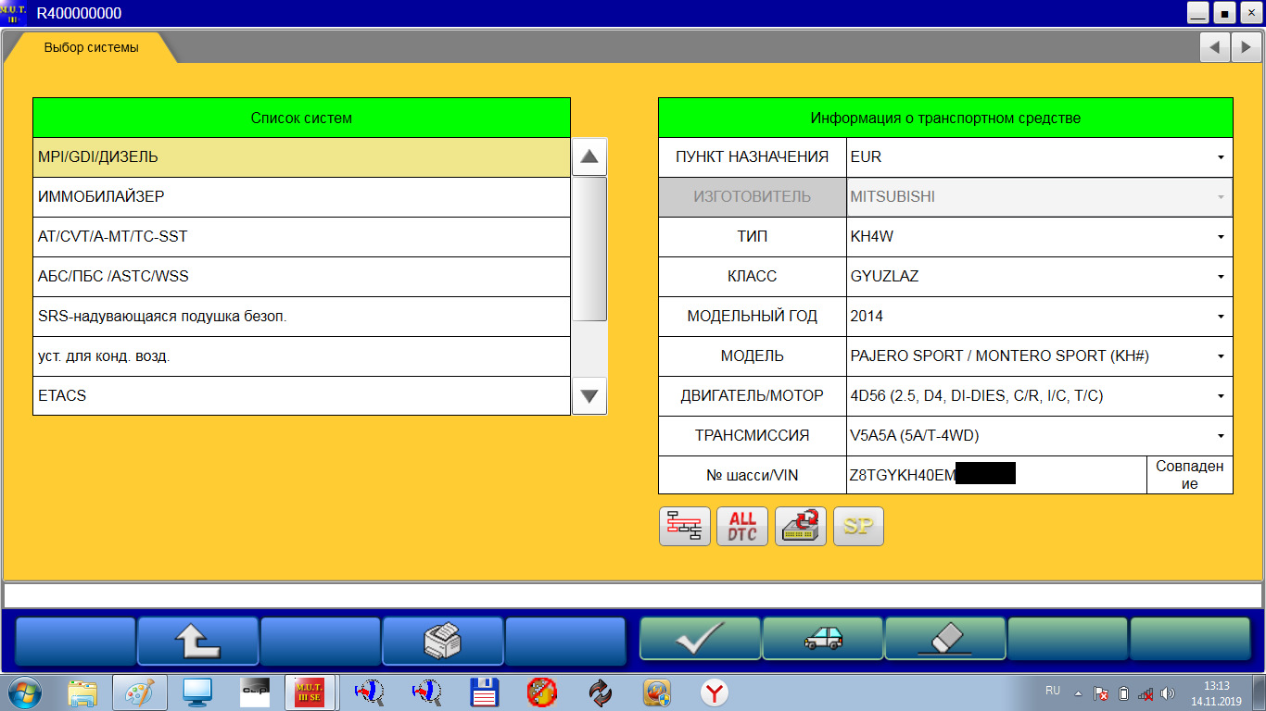Select ИММОБИЛАЙЗЕР system

[x=301, y=197]
